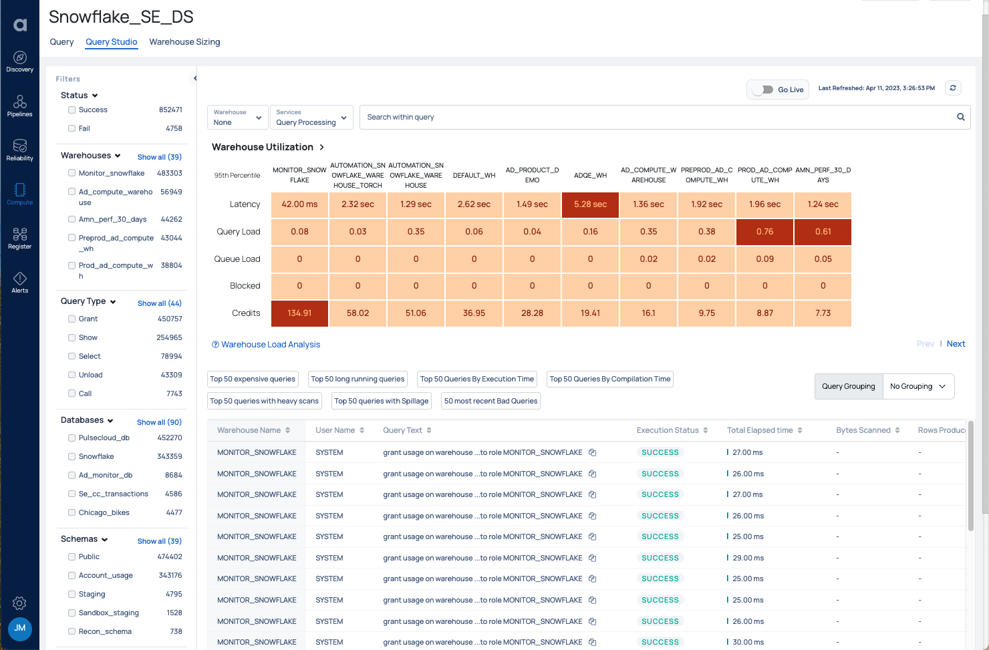The height and width of the screenshot is (650, 989).
Task: Open the settings gear in sidebar
Action: coord(19,603)
